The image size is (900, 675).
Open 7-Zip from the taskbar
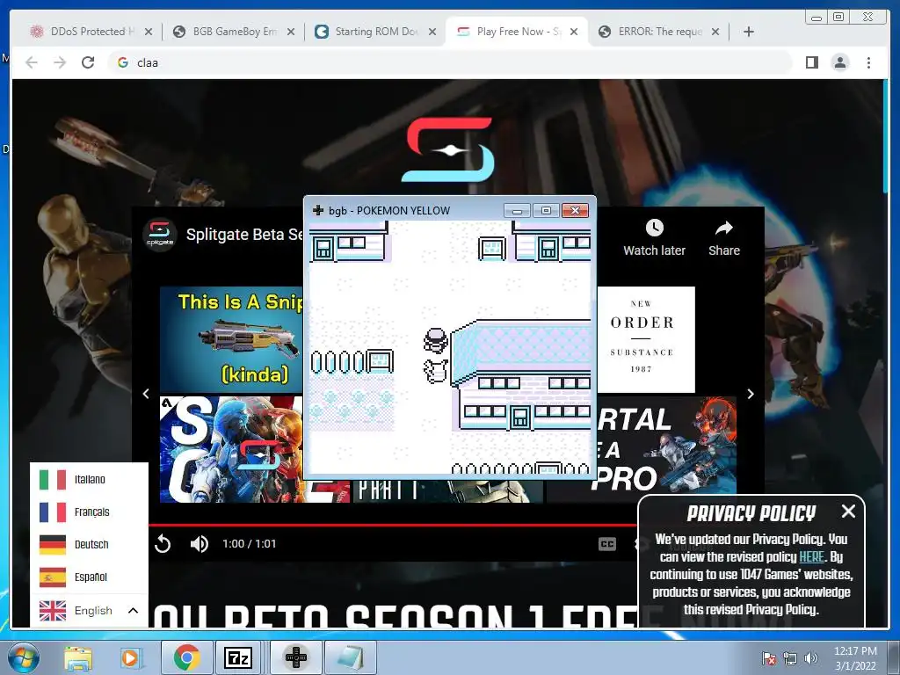(237, 657)
